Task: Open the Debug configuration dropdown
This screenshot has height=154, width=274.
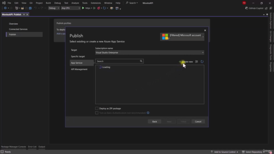Action: pos(54,8)
